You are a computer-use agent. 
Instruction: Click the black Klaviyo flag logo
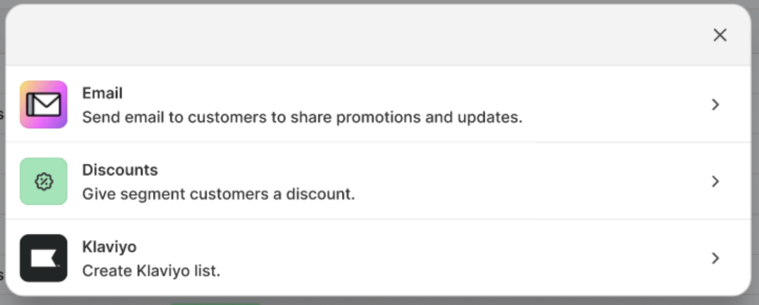(44, 258)
